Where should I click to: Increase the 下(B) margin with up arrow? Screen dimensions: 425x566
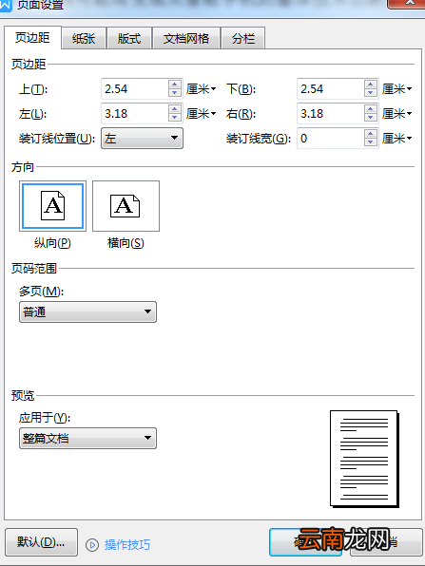[x=371, y=85]
